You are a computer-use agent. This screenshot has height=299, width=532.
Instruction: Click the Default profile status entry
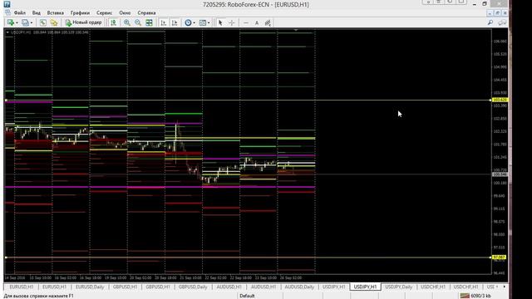[247, 296]
